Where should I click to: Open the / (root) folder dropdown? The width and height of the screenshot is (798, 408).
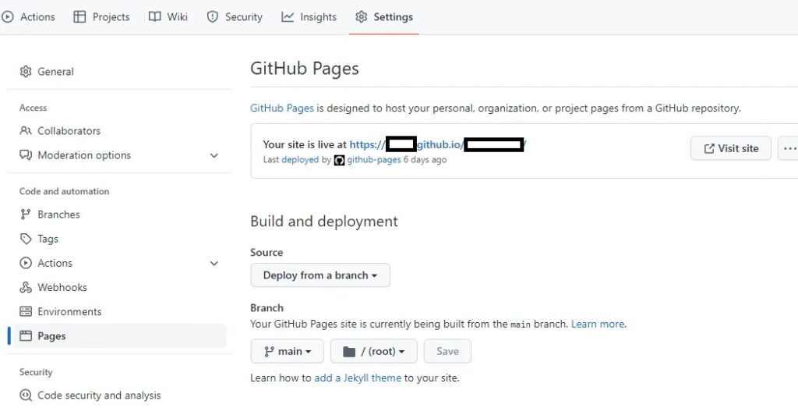[x=373, y=351]
